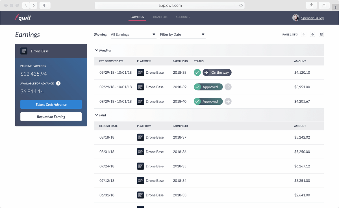
Task: Toggle the Approved status pill for 2018-40
Action: (x=208, y=101)
